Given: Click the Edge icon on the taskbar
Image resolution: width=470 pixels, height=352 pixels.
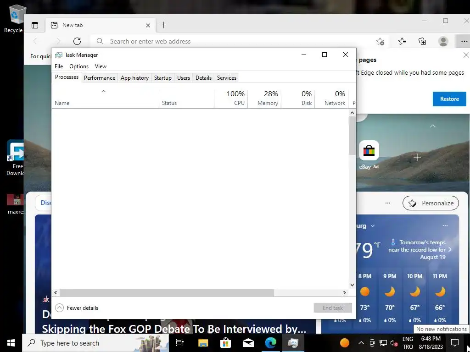Looking at the screenshot, I should coord(271,343).
